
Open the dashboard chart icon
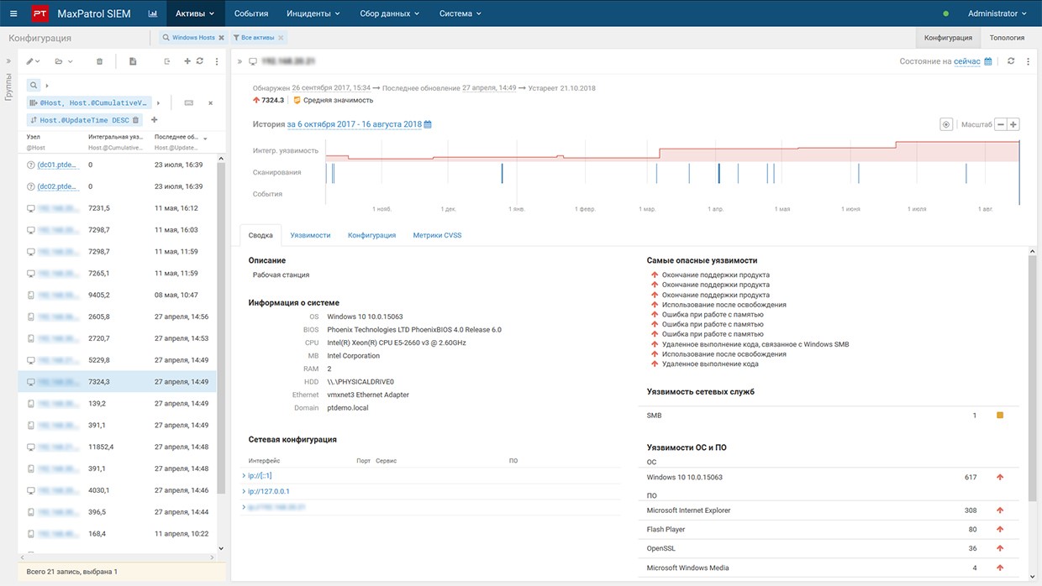click(x=152, y=13)
